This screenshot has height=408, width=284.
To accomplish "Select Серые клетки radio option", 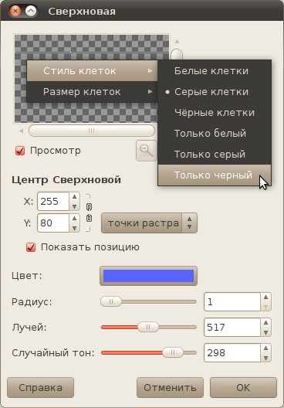I will point(215,92).
